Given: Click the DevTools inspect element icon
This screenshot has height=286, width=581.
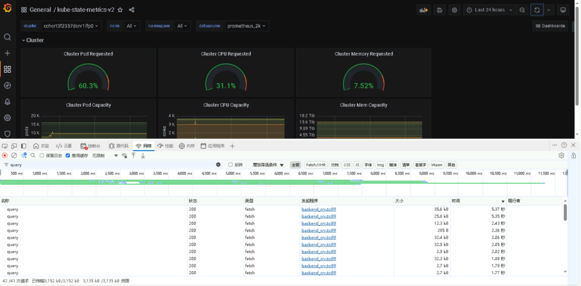Looking at the screenshot, I should (5, 146).
